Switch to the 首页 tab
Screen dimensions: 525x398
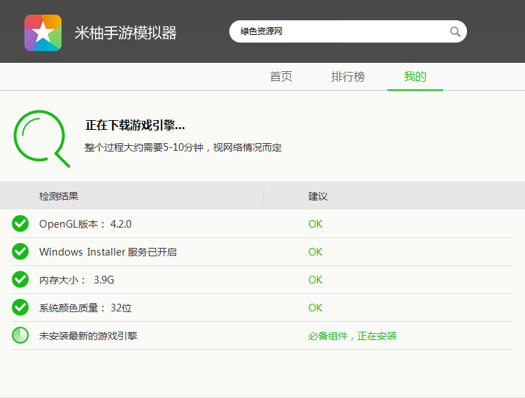click(x=281, y=77)
